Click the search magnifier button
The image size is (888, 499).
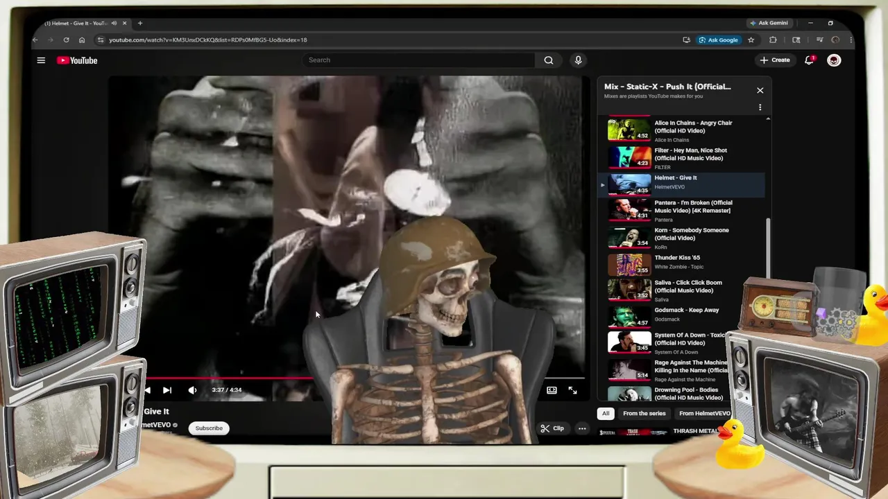click(x=549, y=60)
